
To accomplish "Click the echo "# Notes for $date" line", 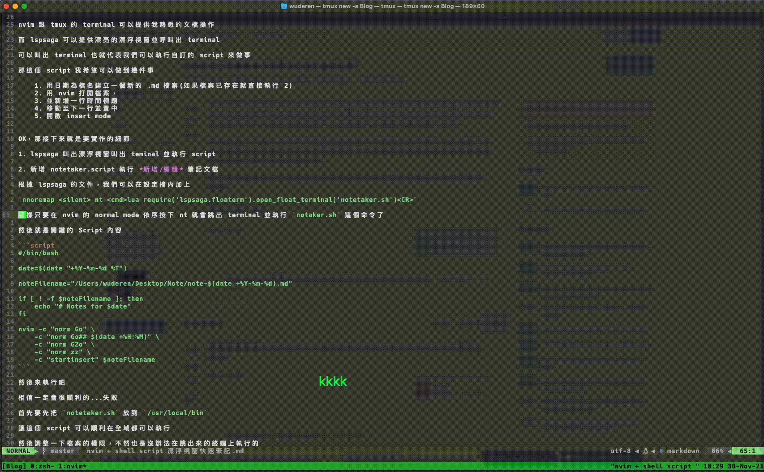I will (x=82, y=306).
